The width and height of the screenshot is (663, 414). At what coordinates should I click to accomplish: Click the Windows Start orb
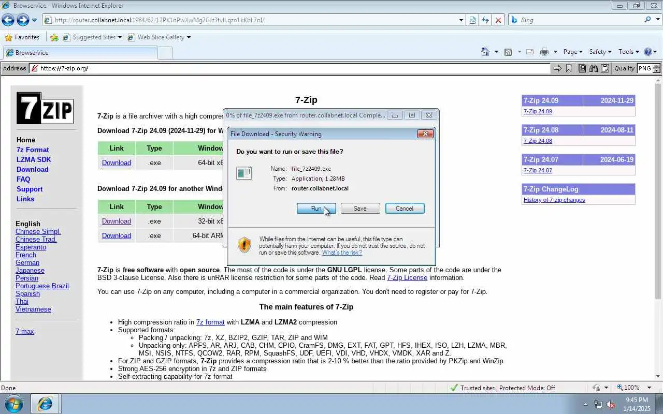tap(14, 404)
